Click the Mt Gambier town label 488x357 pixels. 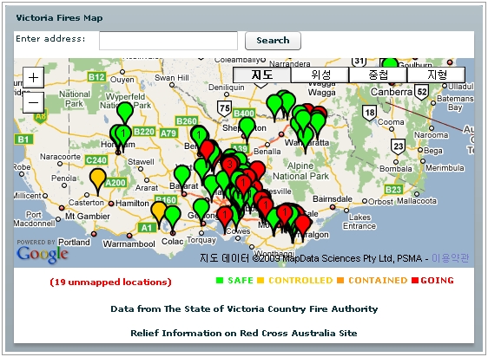pyautogui.click(x=88, y=217)
